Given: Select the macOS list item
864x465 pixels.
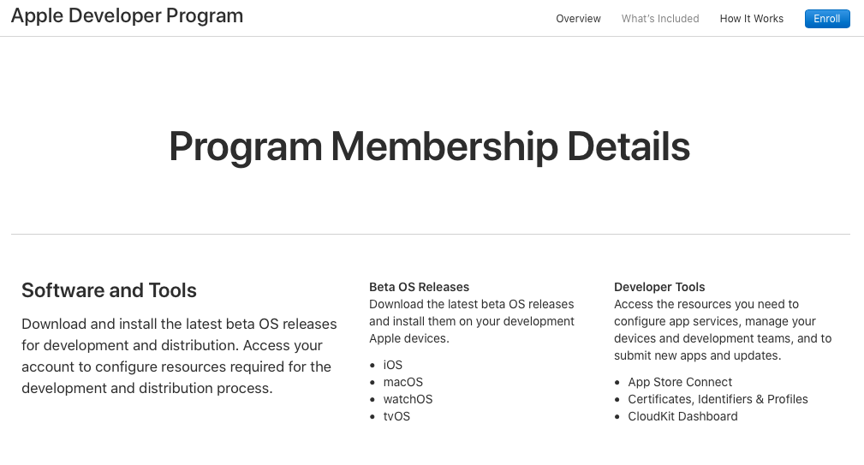Looking at the screenshot, I should point(403,382).
